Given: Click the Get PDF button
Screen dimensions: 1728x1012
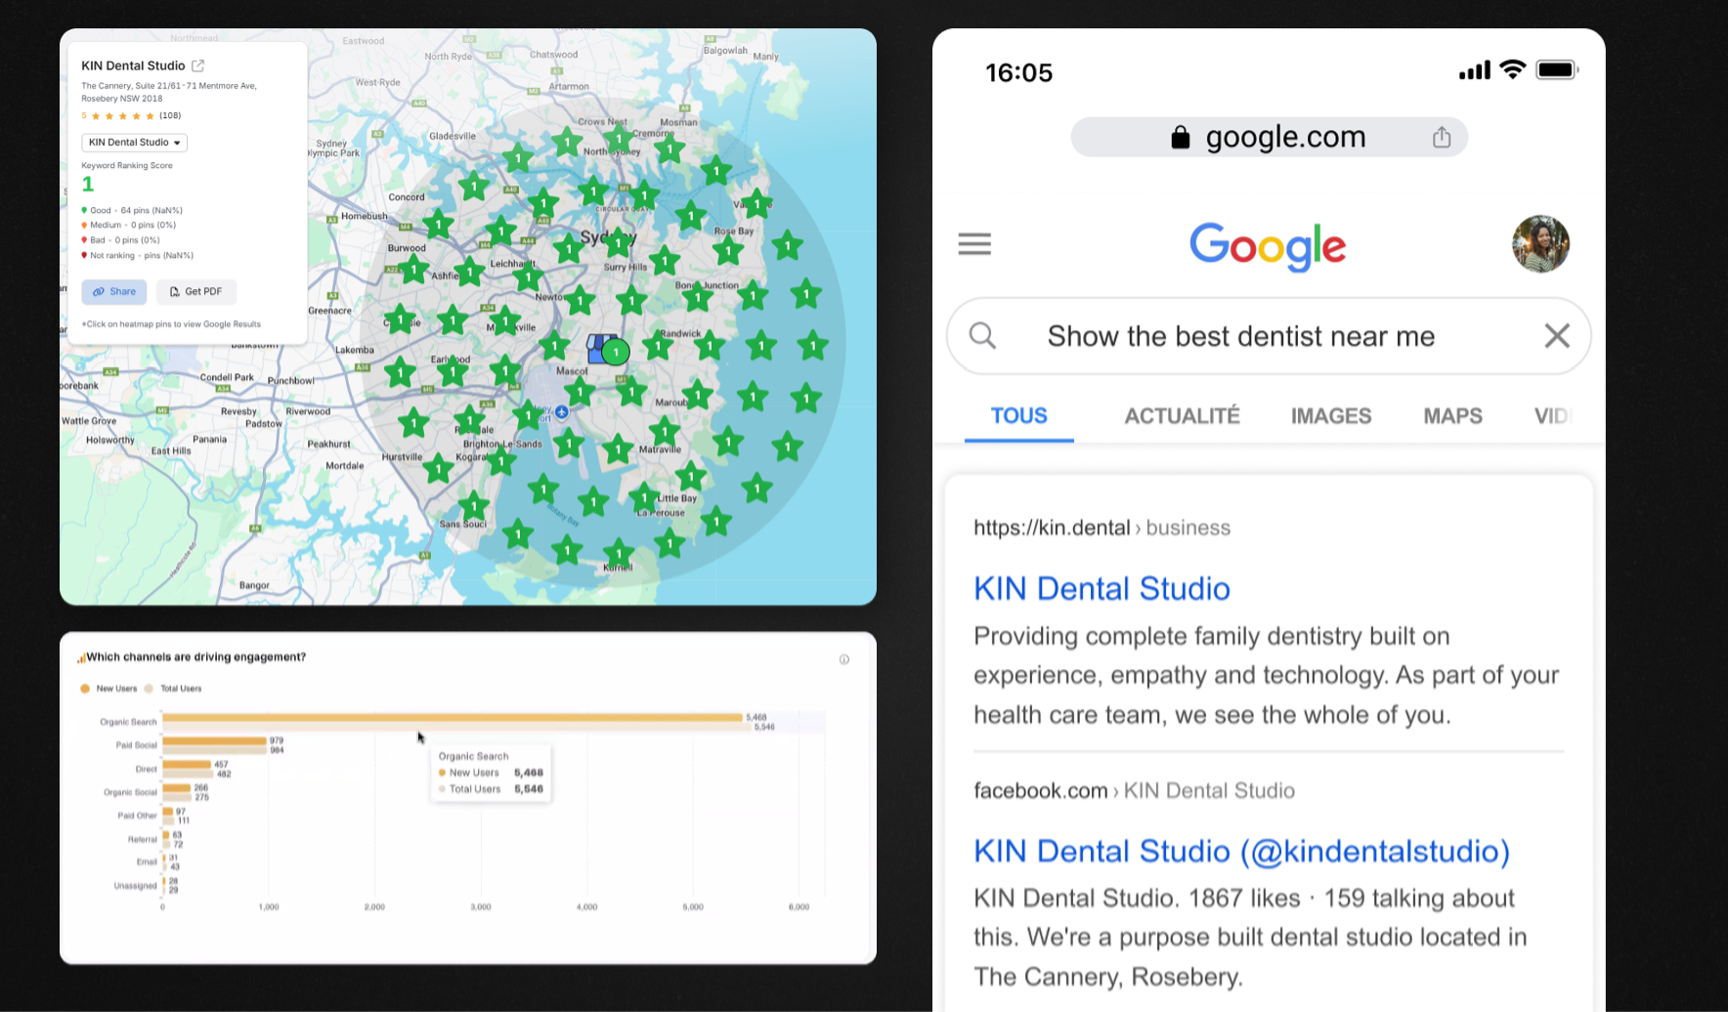Looking at the screenshot, I should (x=195, y=291).
